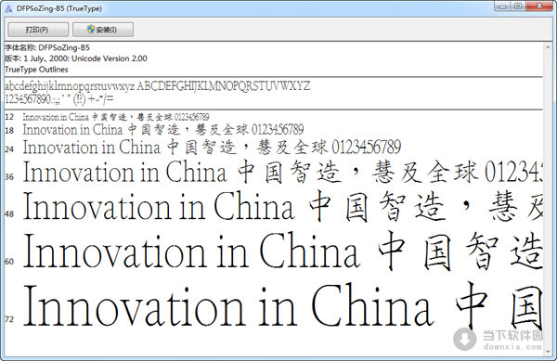Click the 1234567890 symbols sample line
Screen dimensions: 557x361
pyautogui.click(x=59, y=99)
